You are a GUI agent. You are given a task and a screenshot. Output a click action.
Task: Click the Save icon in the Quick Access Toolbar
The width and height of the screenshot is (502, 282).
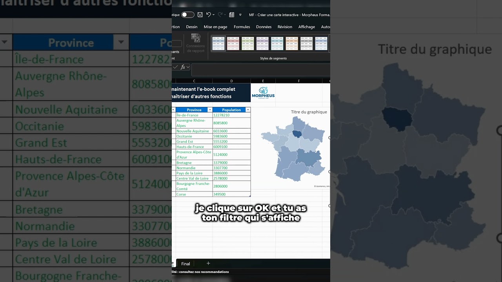coord(200,14)
